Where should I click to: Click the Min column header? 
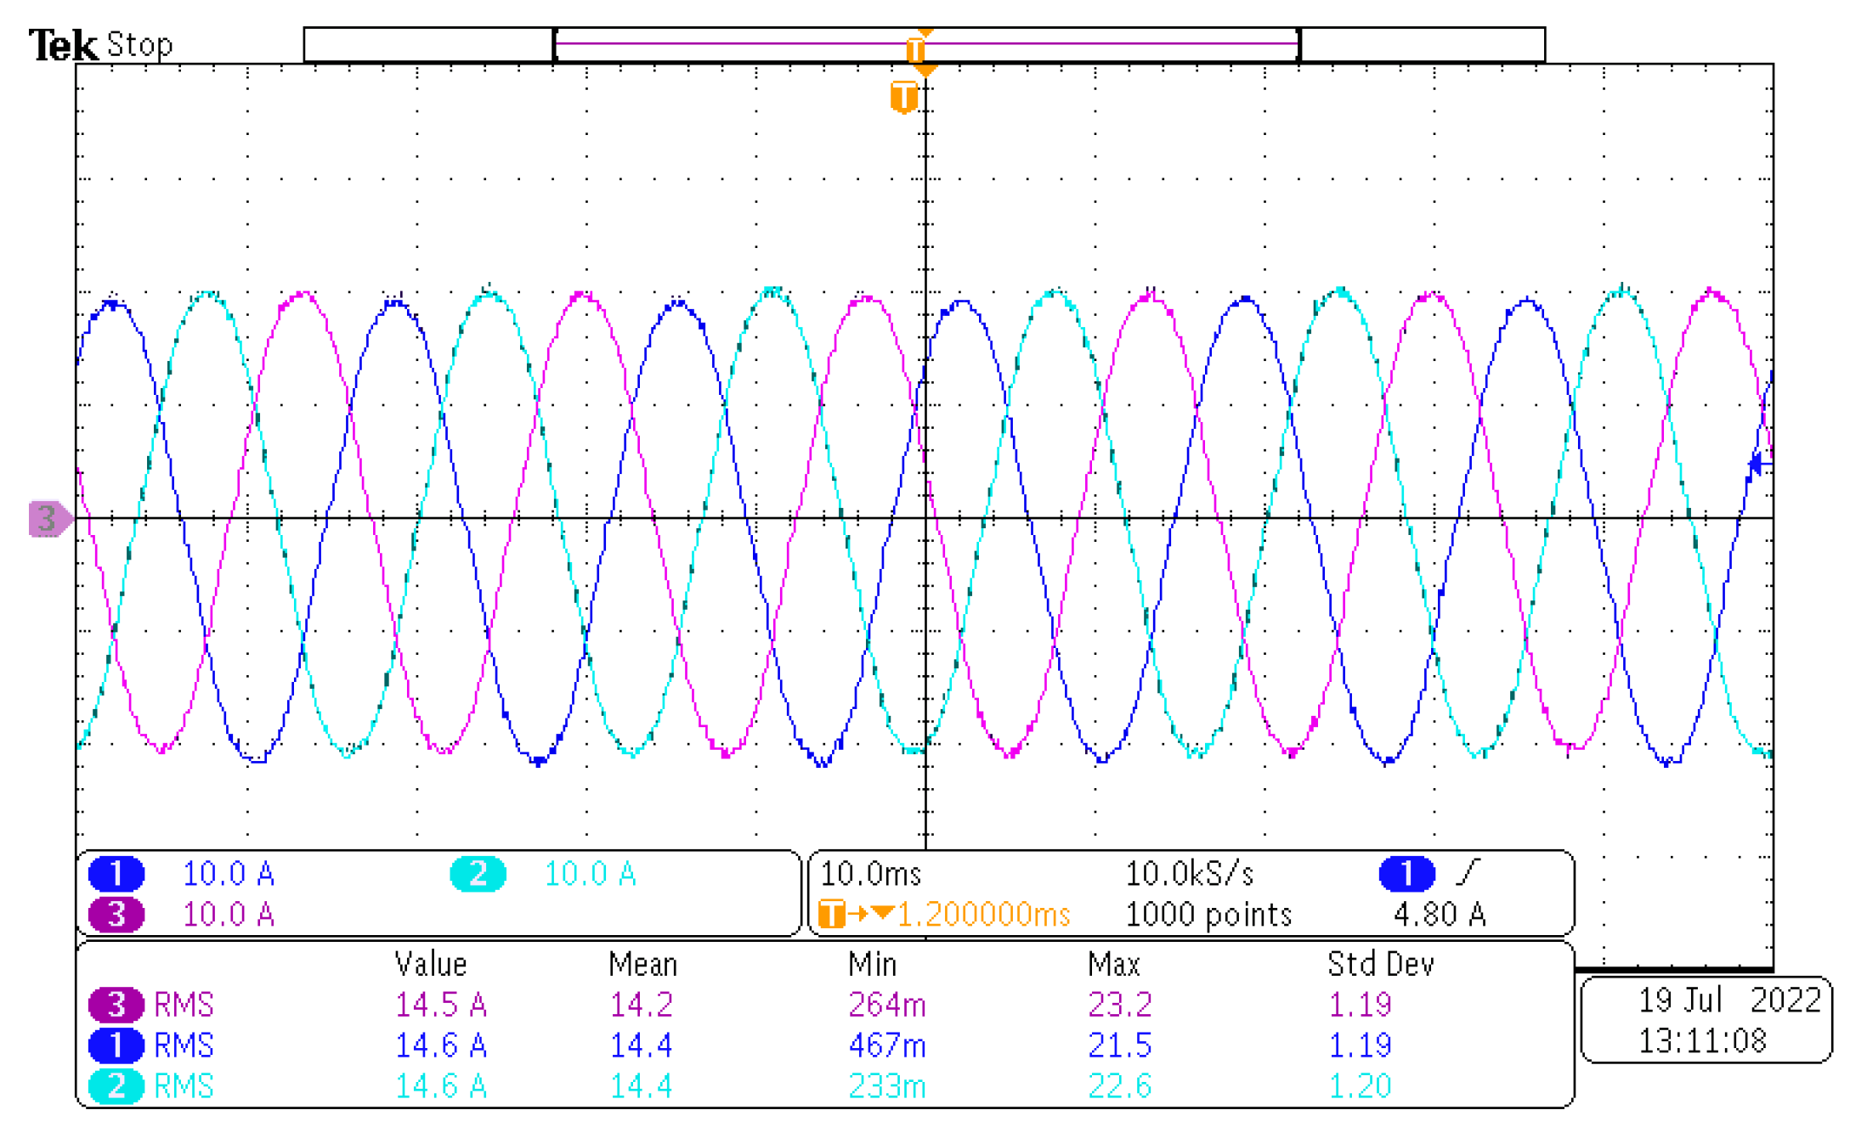(x=872, y=964)
